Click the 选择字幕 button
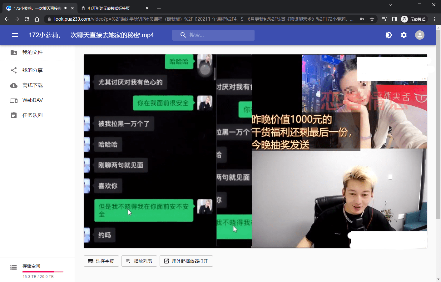 101,261
